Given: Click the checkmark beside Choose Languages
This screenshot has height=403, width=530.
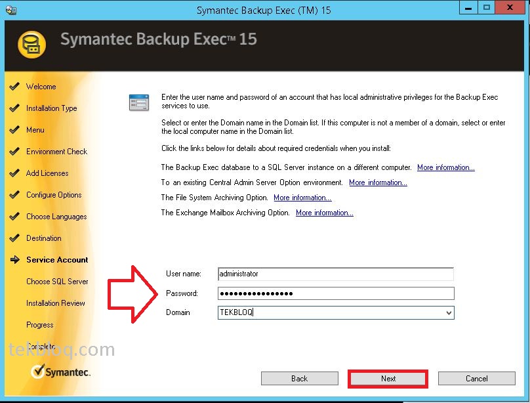Looking at the screenshot, I should tap(14, 217).
